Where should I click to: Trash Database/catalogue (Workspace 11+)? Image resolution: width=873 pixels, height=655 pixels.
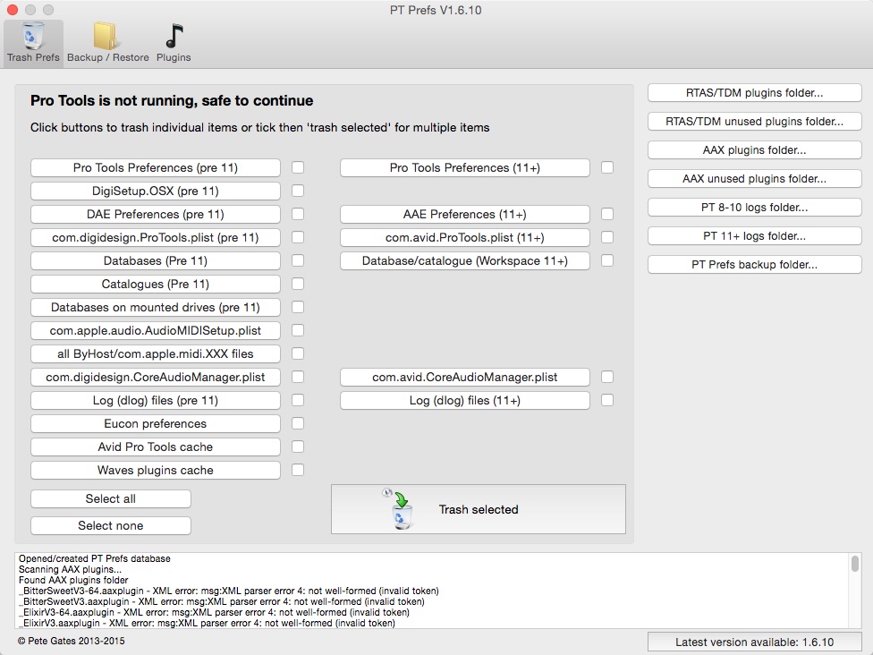(x=465, y=260)
